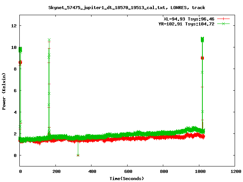Screen dimensions: 243x182
Task: Click y-axis tick label 4
Action: coord(15,112)
